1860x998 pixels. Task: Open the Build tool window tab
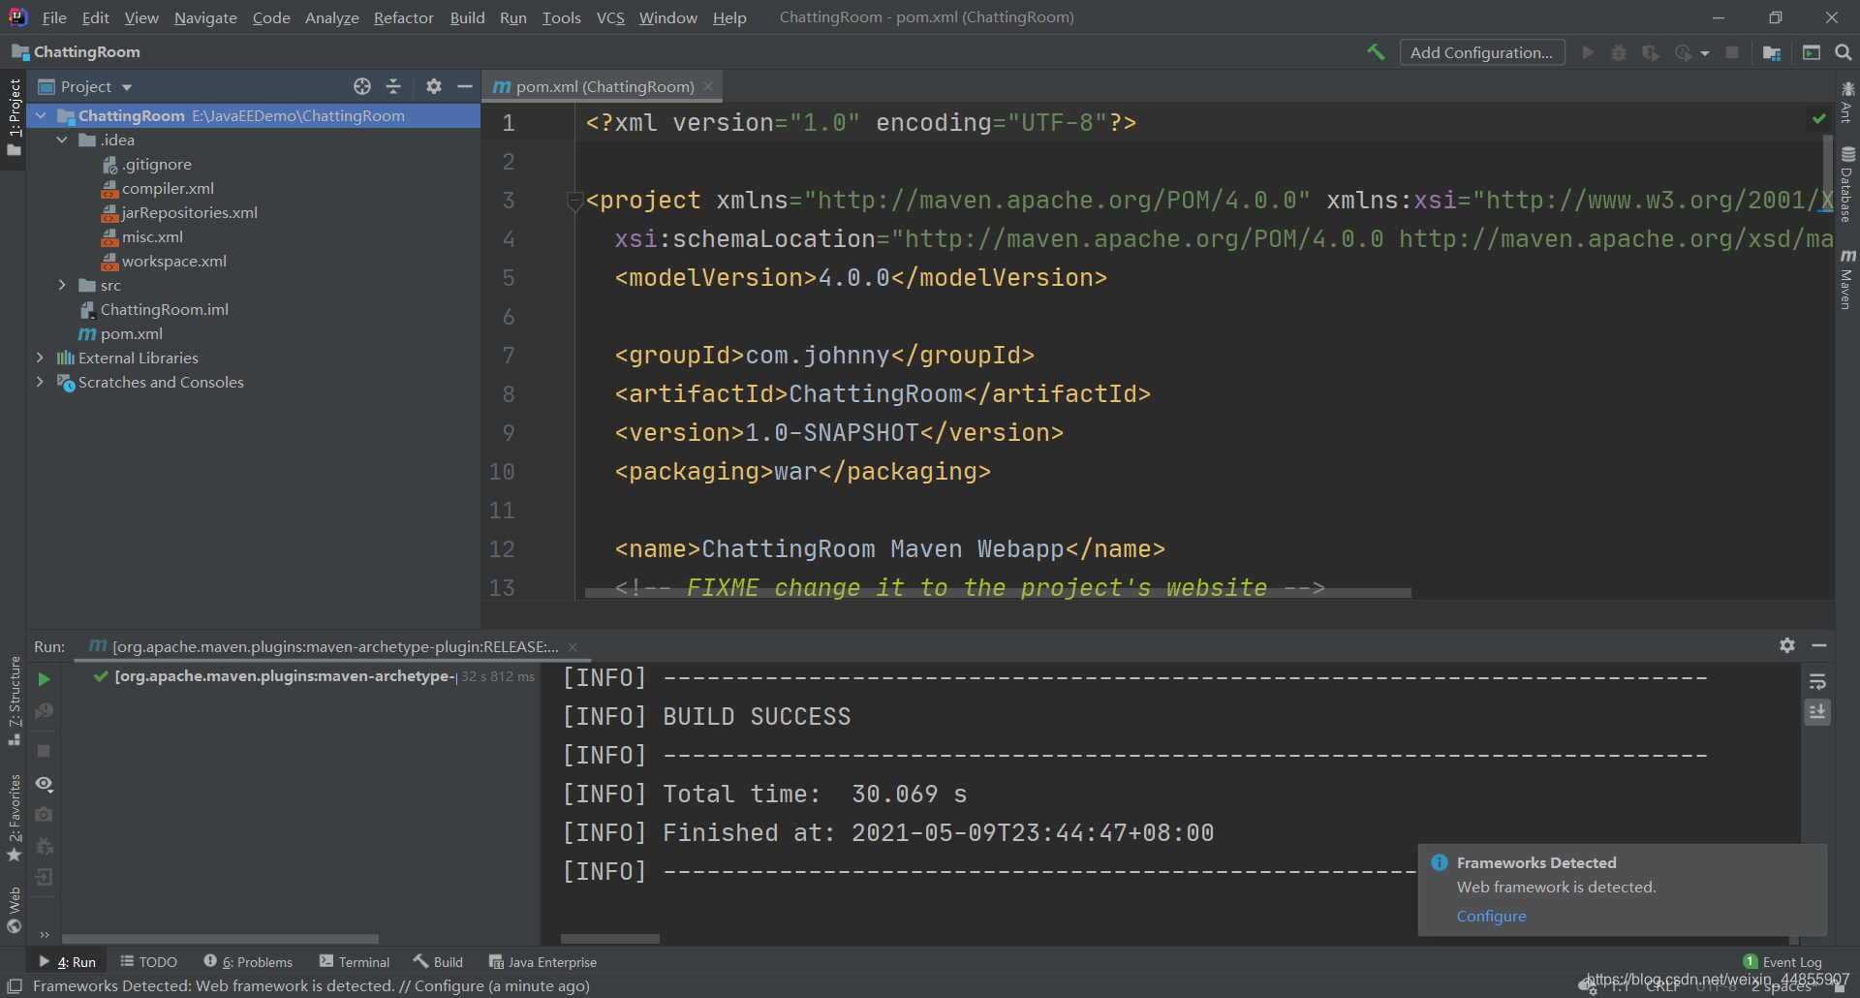[438, 961]
